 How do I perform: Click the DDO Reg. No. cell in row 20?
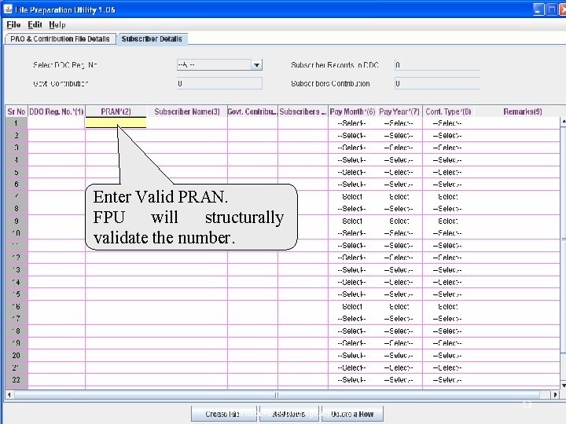click(57, 356)
